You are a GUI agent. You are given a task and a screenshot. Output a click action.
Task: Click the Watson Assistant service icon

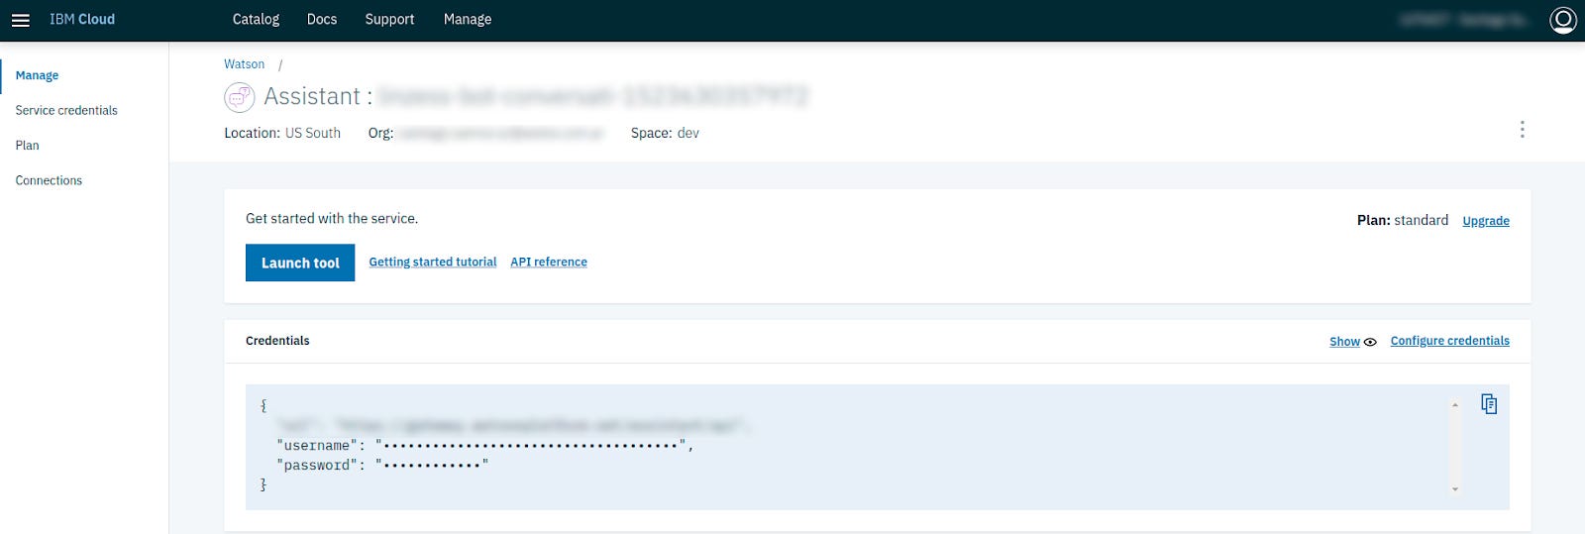240,97
